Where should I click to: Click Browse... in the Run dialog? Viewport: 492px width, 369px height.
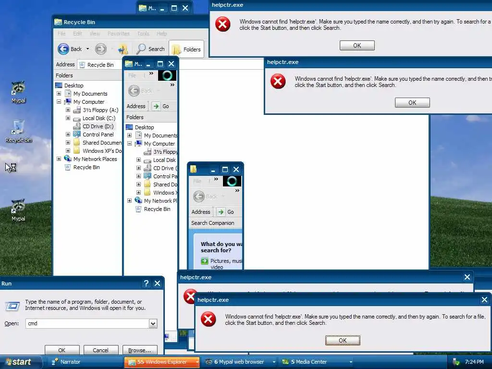click(x=139, y=350)
